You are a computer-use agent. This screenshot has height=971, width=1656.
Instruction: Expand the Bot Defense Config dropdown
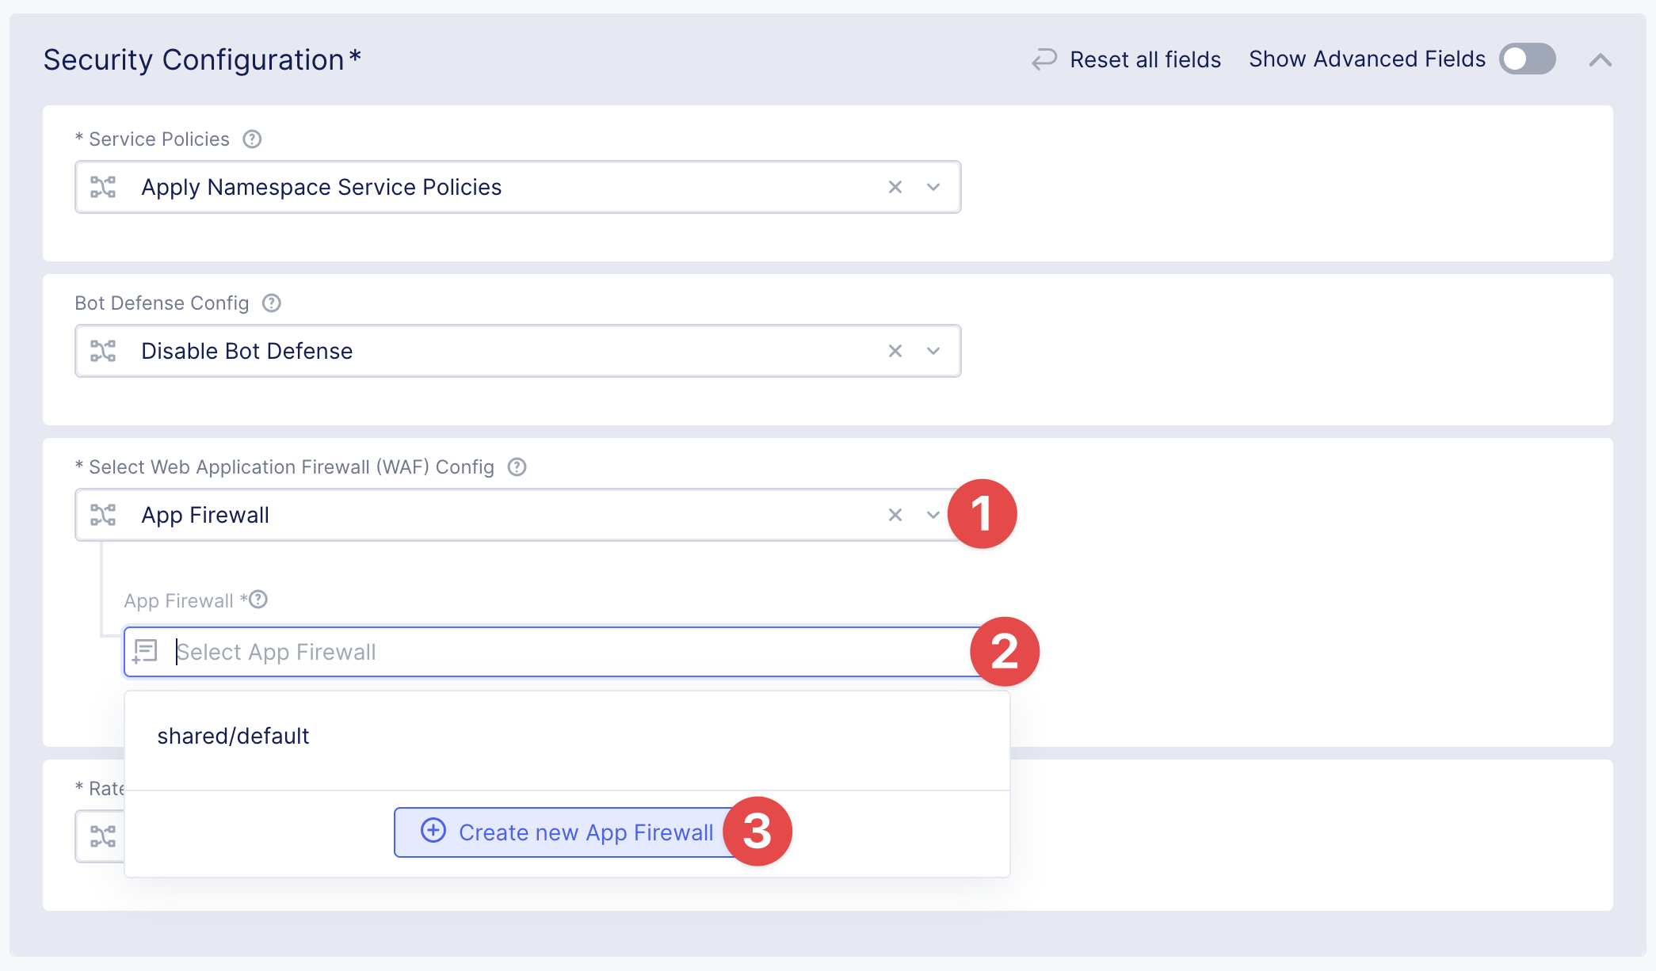click(933, 352)
